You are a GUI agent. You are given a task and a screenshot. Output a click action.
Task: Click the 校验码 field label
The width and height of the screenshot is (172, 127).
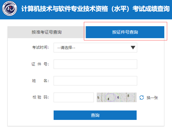[41, 97]
